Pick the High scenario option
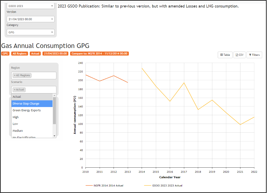This screenshot has width=267, height=193. click(x=32, y=117)
